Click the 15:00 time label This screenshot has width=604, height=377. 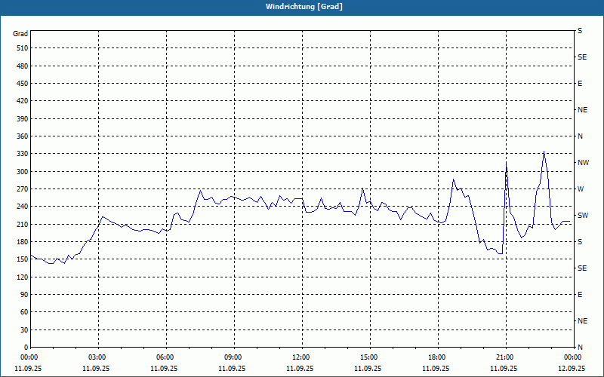pyautogui.click(x=370, y=357)
